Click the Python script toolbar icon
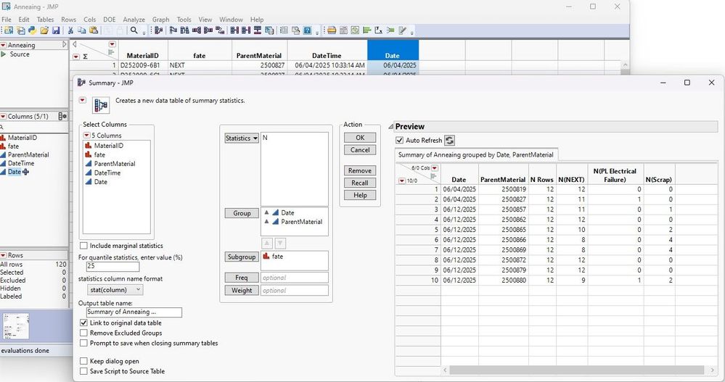Image resolution: width=725 pixels, height=382 pixels. (33, 30)
